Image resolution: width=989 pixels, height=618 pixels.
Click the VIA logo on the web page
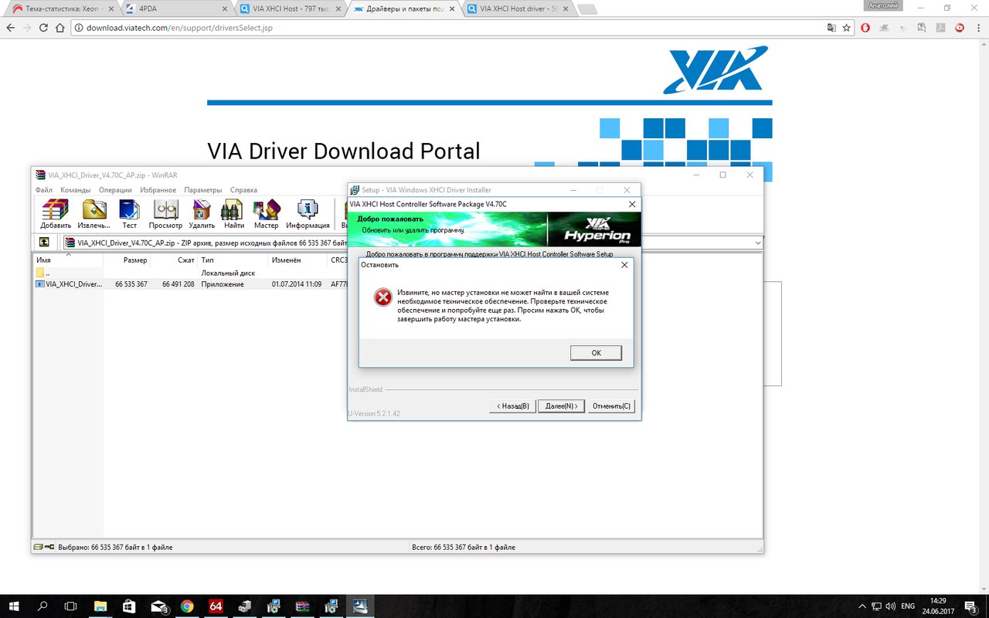(715, 70)
